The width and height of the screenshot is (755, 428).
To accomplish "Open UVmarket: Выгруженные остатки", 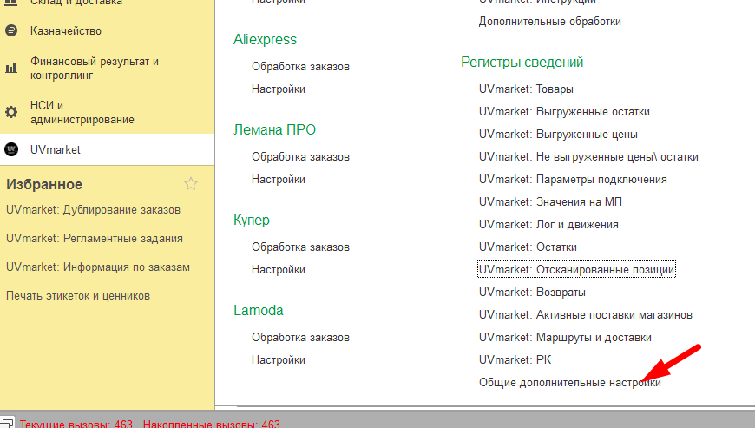I will [564, 112].
